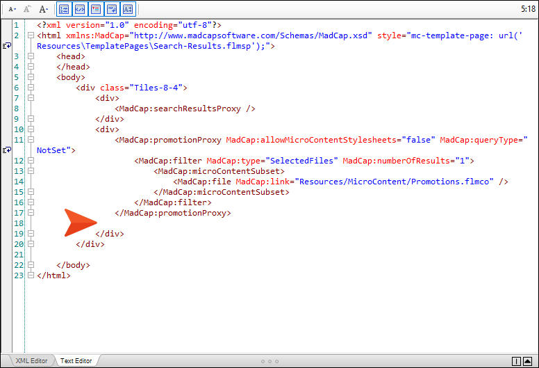Collapse the microContentSubset tag on line 13
Image resolution: width=539 pixels, height=368 pixels.
tap(31, 170)
